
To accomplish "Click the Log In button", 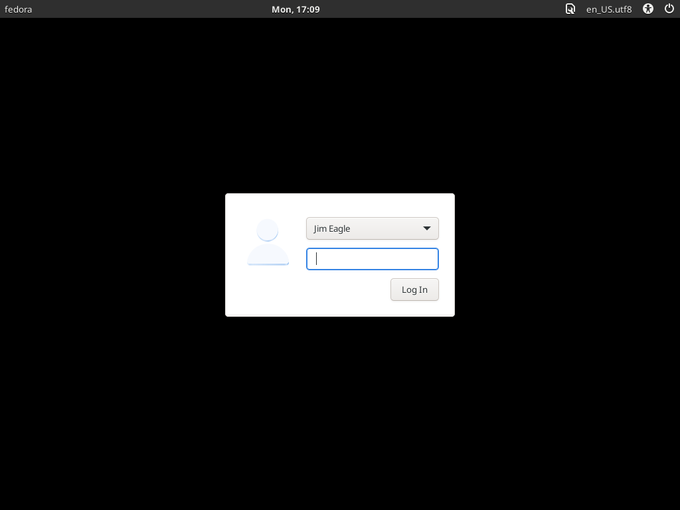I will [414, 290].
